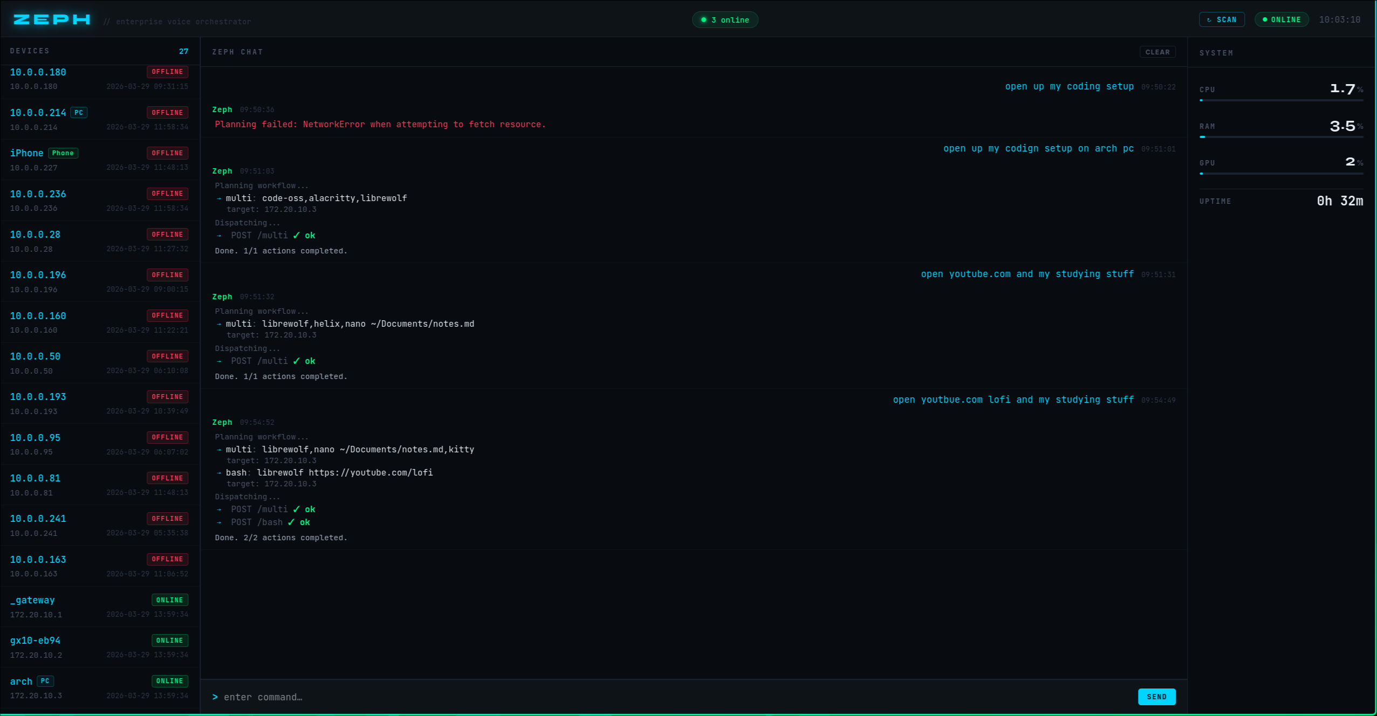Click the CPU usage bar

1281,100
